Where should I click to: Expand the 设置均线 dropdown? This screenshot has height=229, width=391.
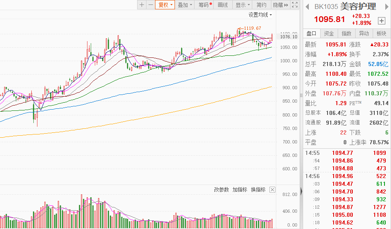(260, 15)
